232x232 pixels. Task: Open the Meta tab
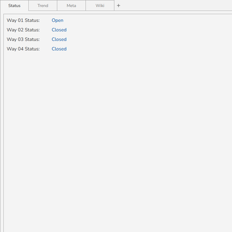tap(71, 5)
